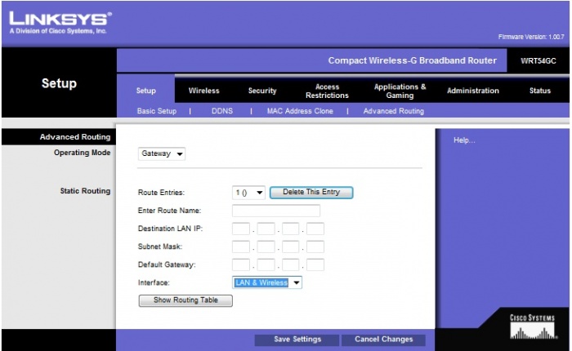This screenshot has height=351, width=572.
Task: Click the Linksys logo
Action: pos(58,21)
